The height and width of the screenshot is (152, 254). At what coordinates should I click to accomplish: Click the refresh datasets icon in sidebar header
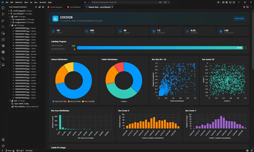click(36, 7)
